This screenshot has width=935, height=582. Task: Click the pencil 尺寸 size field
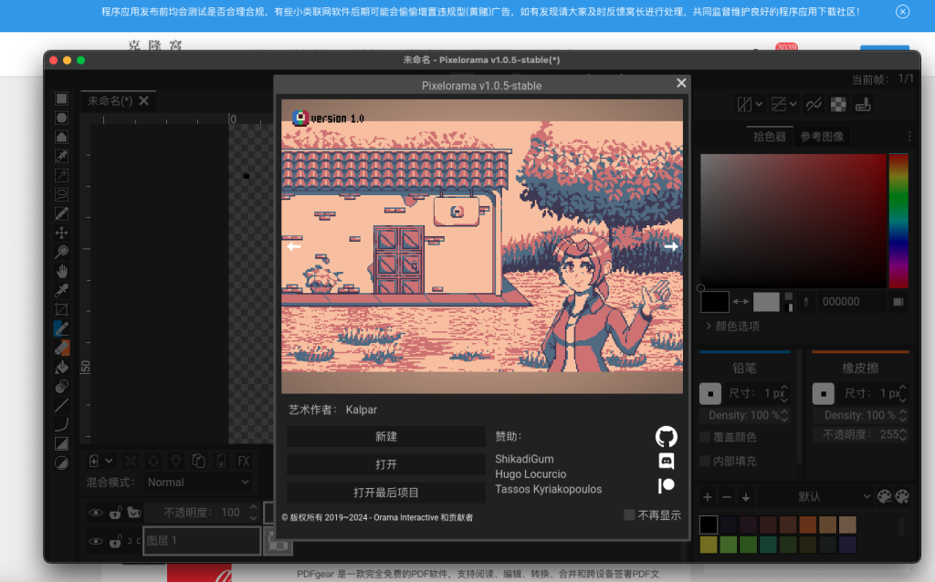point(758,393)
